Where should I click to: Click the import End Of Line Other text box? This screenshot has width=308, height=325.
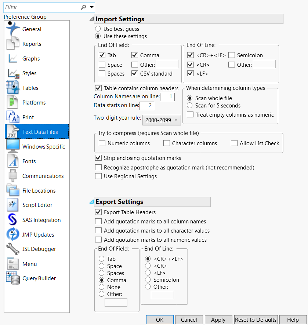(264, 64)
